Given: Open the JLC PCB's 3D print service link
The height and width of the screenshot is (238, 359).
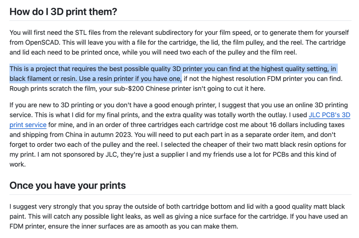Looking at the screenshot, I should pyautogui.click(x=329, y=115).
